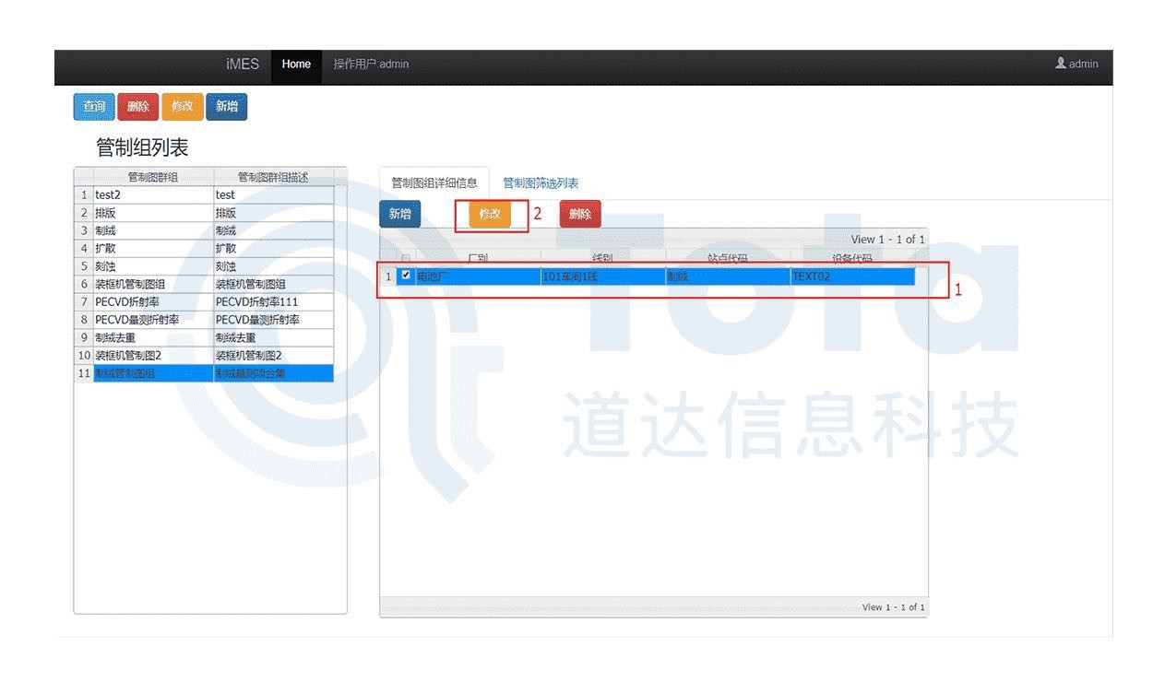
Task: Click 新增 in the detail tab
Action: 400,214
